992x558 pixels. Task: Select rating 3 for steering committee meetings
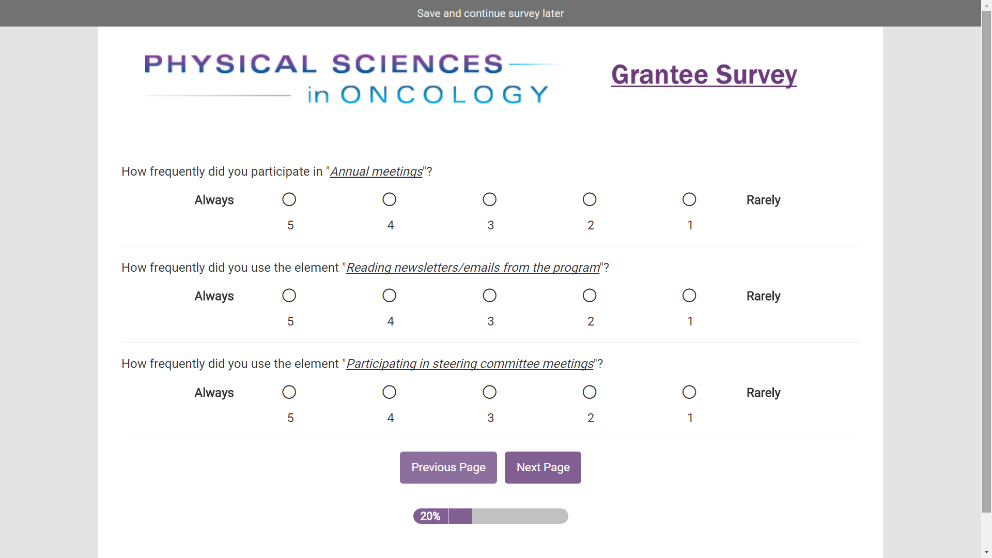click(489, 392)
